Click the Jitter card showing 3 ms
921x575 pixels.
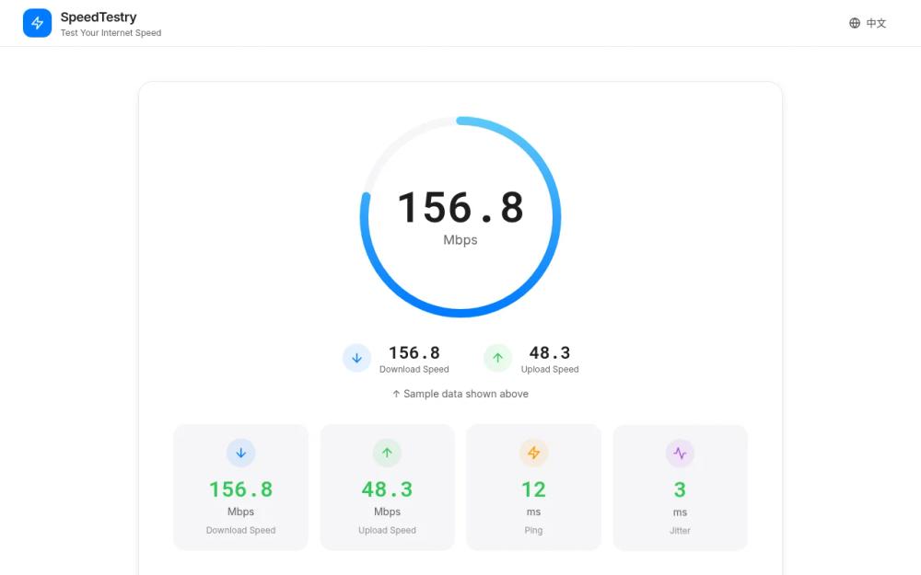coord(680,487)
